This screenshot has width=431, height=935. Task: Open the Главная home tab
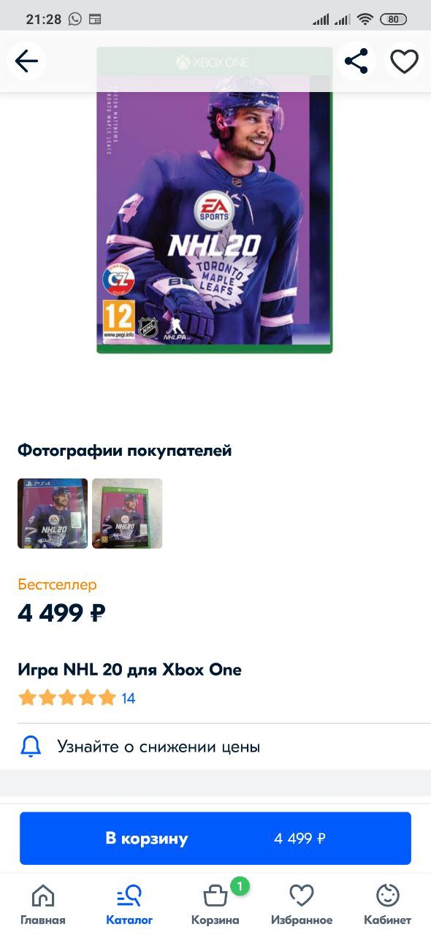point(43,904)
